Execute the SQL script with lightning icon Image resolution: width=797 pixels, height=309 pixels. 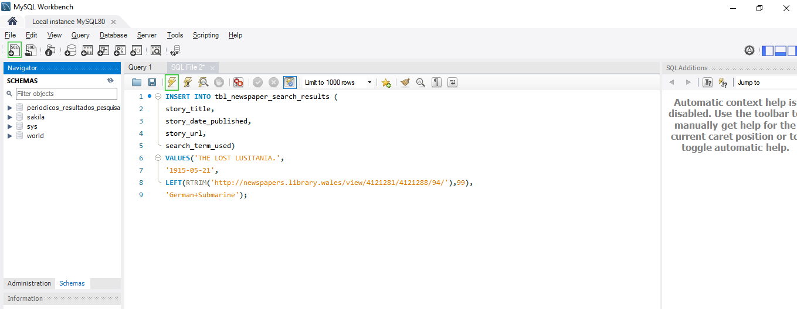point(172,83)
